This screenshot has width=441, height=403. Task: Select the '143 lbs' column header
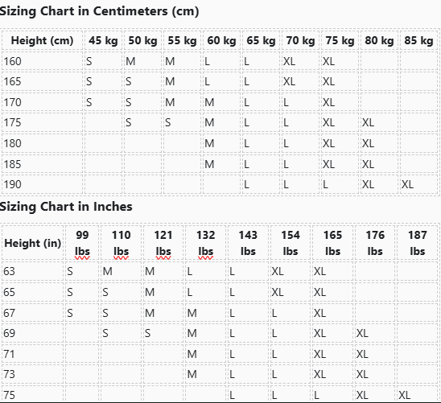248,243
